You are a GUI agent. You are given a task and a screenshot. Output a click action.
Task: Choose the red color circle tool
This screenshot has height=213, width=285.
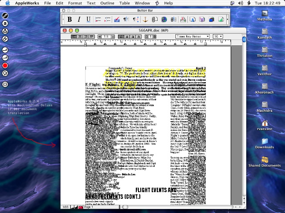click(5, 66)
